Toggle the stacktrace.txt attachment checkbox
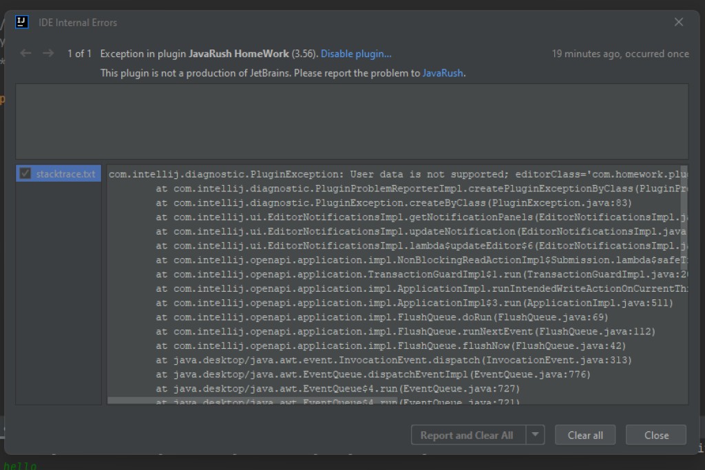 click(x=25, y=173)
